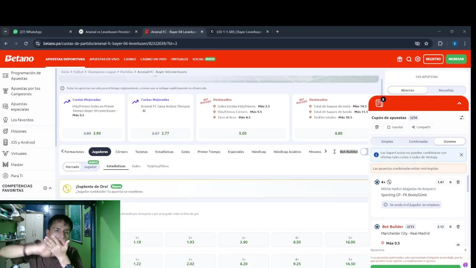
Task: Click the green Ingresar button
Action: coord(456,59)
